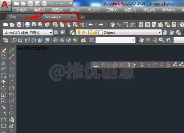
Task: Toggle the Fix constraint red lock icon
Action: click(x=168, y=65)
